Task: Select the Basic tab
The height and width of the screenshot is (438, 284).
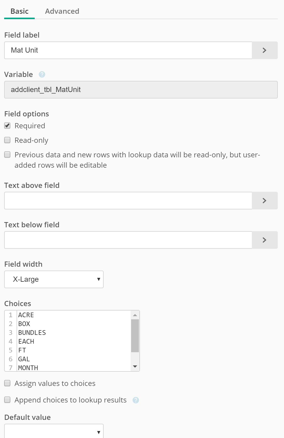Action: 19,11
